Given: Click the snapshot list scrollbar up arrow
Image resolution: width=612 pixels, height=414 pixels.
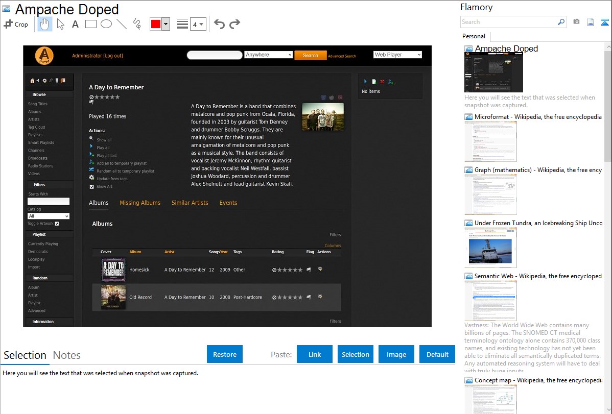Looking at the screenshot, I should pyautogui.click(x=608, y=46).
